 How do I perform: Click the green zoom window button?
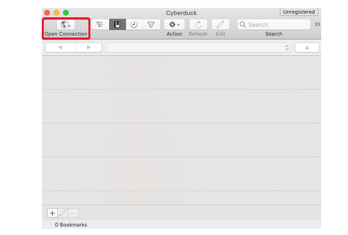[x=66, y=13]
